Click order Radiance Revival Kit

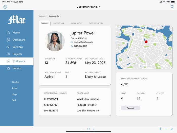87,105
